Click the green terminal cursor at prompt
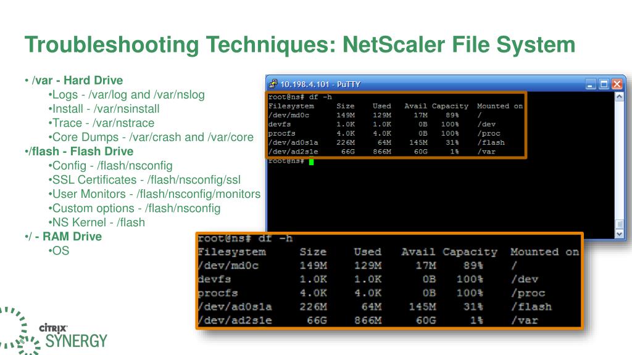Screen dimensions: 632x355 click(x=311, y=161)
